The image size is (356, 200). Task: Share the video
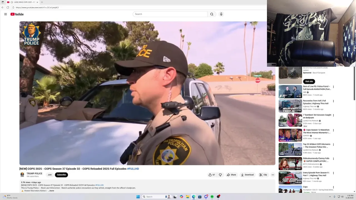[231, 175]
